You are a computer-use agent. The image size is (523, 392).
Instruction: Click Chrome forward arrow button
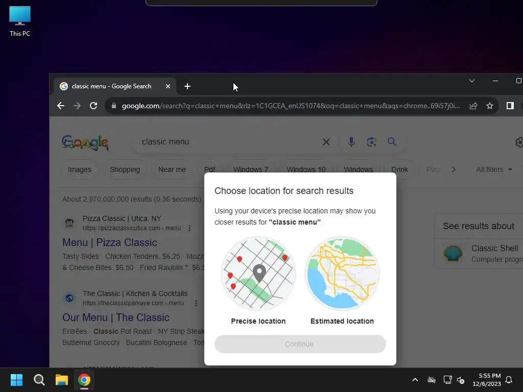tap(77, 106)
